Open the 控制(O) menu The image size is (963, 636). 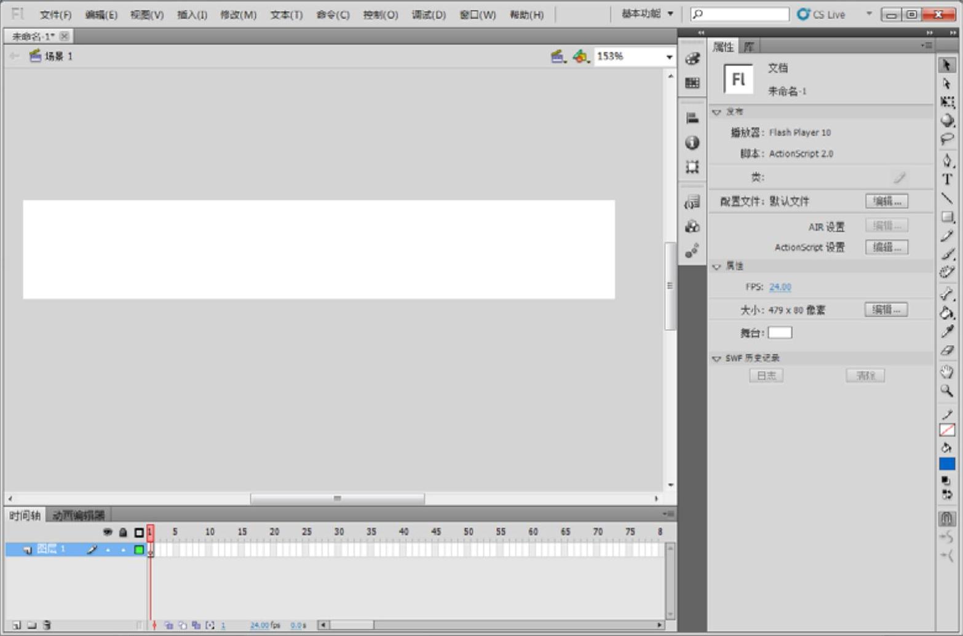point(380,15)
